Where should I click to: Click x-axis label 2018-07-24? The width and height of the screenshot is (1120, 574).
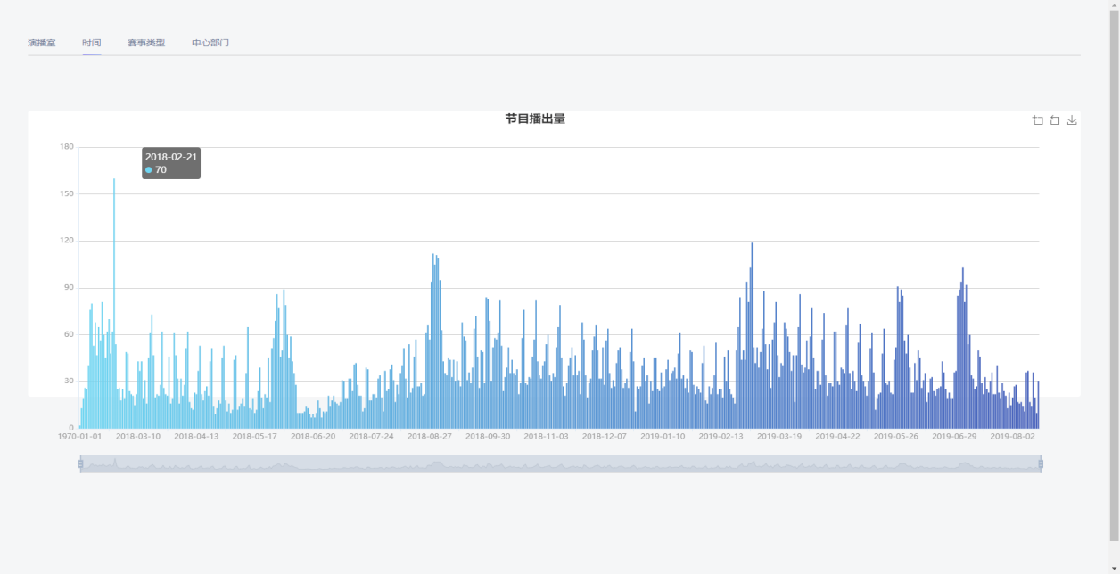(371, 437)
